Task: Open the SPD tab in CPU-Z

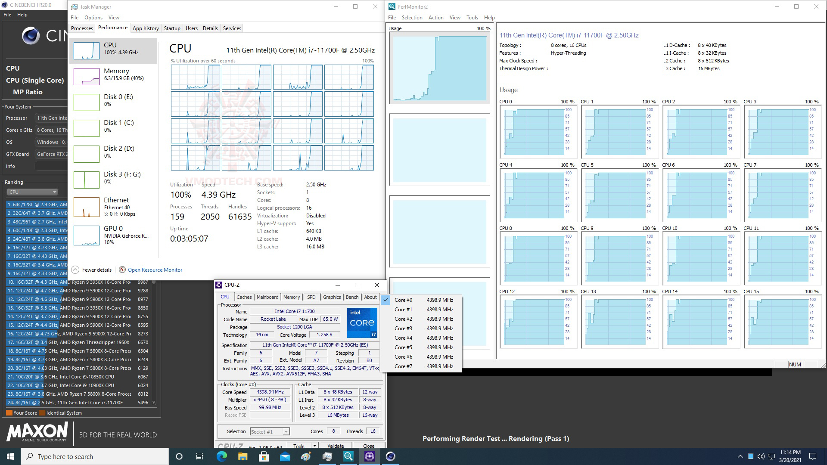Action: [x=311, y=297]
